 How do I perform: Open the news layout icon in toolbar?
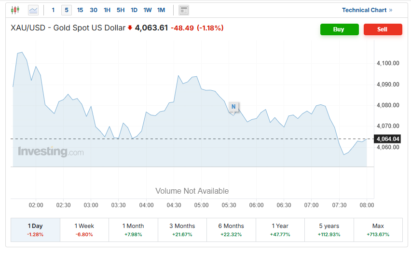click(x=183, y=10)
